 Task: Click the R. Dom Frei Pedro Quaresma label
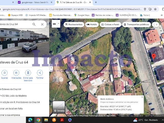tap(85, 41)
